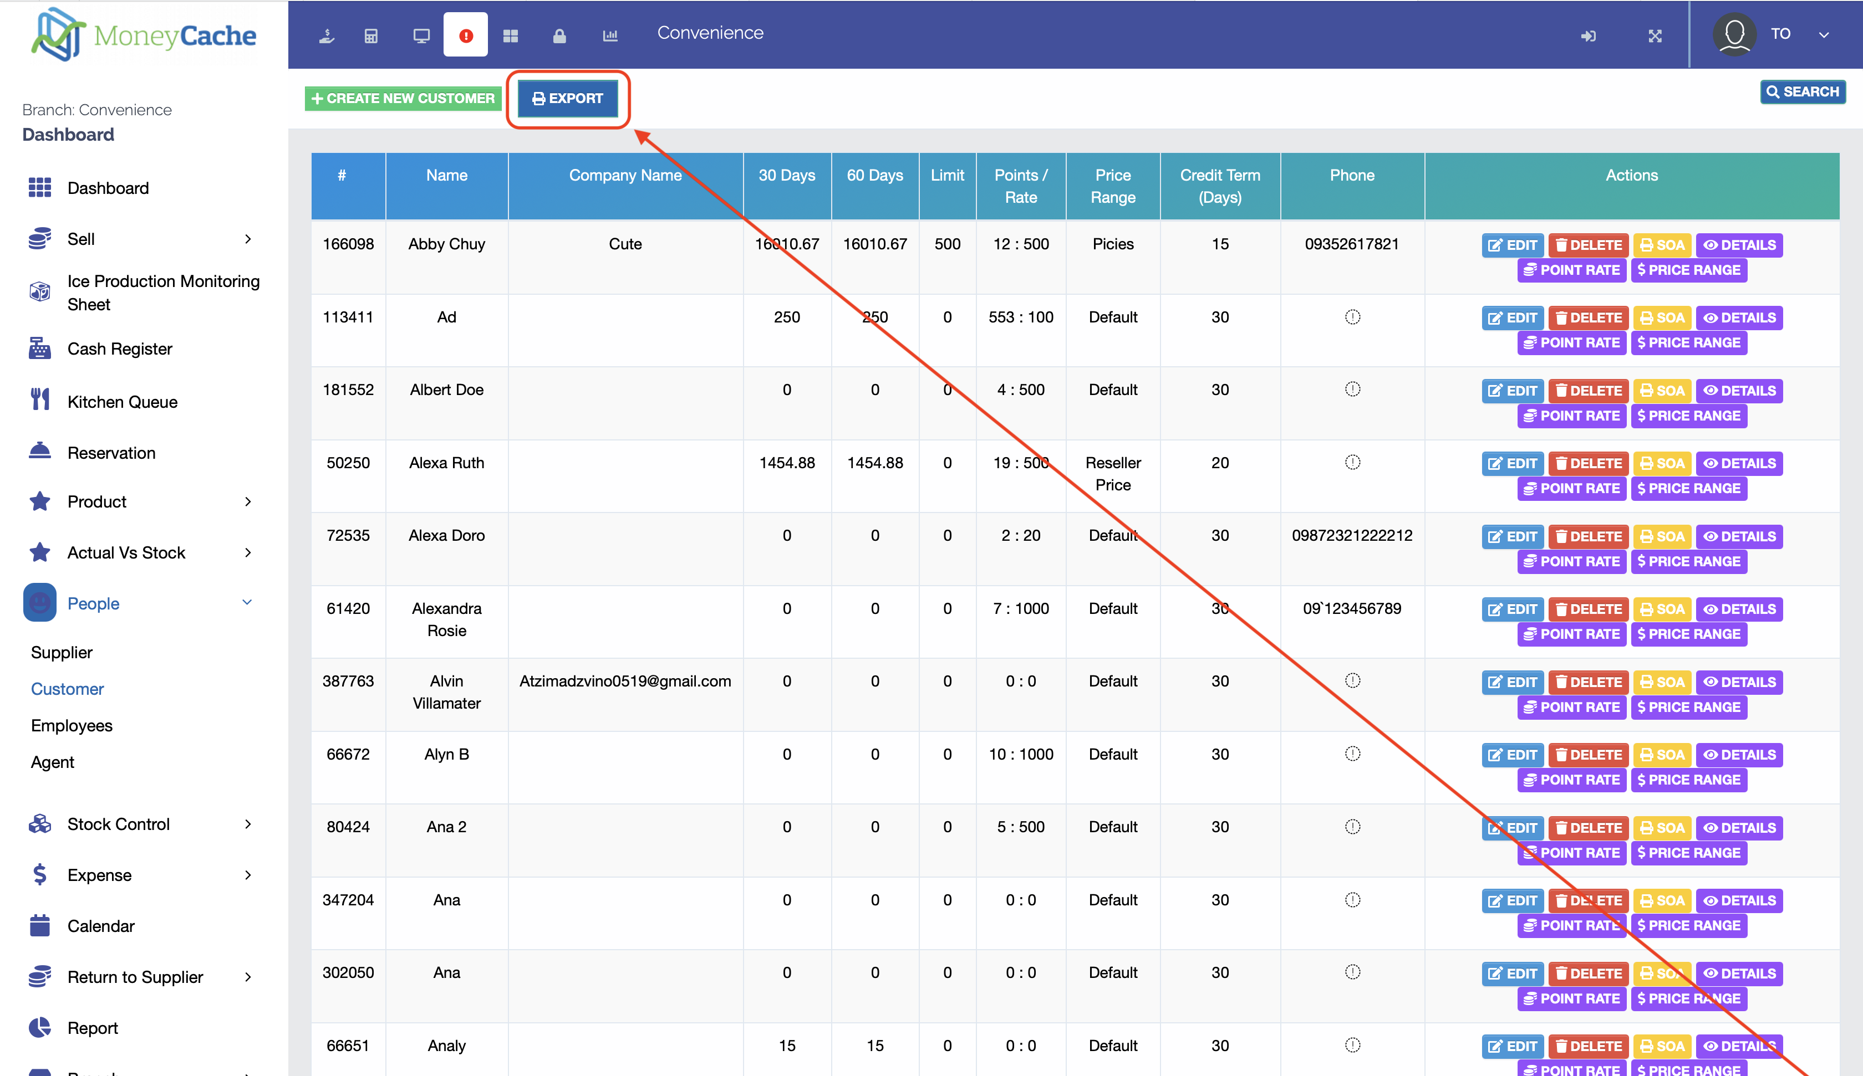The height and width of the screenshot is (1076, 1863).
Task: Click the sign-in arrow icon in header
Action: (1588, 35)
